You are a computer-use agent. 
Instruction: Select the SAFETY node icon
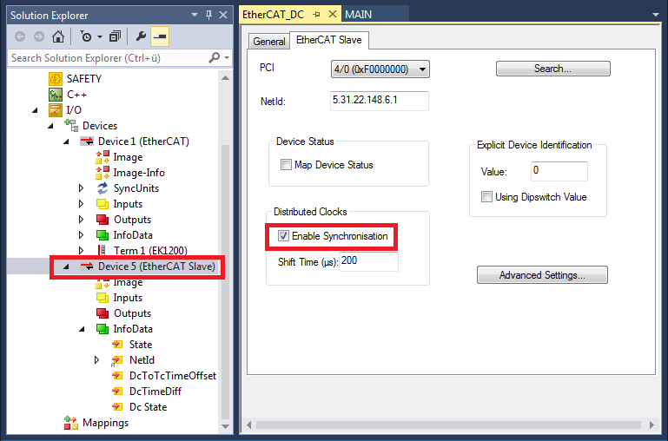tap(56, 79)
